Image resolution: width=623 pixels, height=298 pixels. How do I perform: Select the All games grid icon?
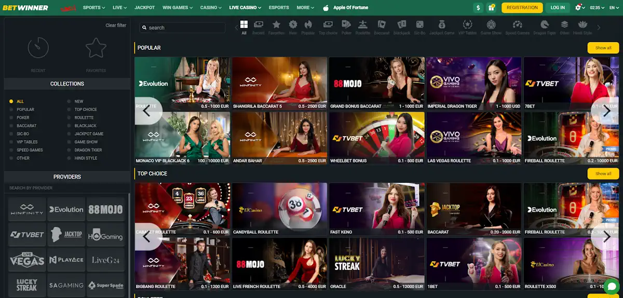pos(244,24)
